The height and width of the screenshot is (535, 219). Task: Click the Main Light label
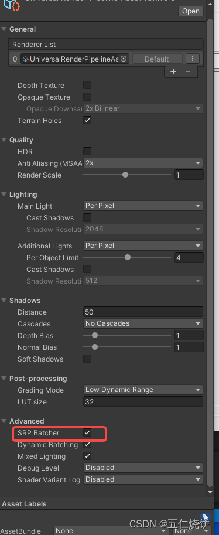[35, 206]
